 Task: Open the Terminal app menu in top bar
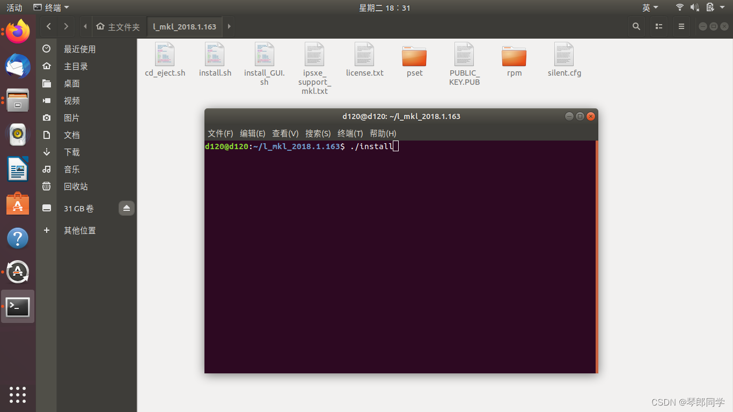[x=51, y=8]
